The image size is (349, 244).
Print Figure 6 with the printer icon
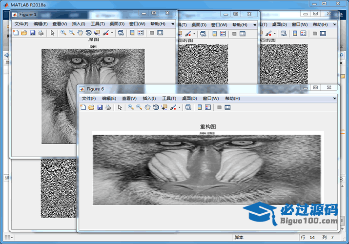108,107
